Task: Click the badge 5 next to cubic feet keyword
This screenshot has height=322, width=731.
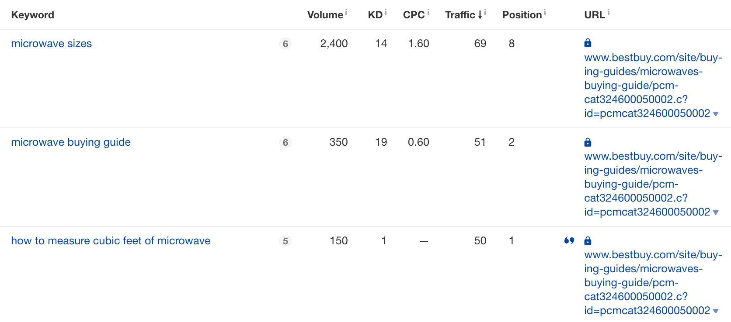Action: tap(285, 240)
